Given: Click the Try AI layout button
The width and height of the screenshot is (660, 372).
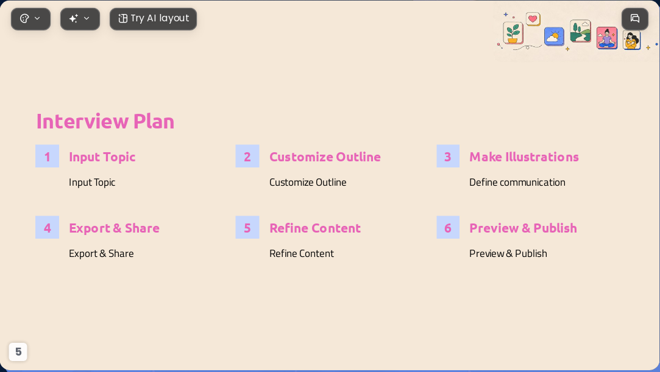Looking at the screenshot, I should [153, 19].
